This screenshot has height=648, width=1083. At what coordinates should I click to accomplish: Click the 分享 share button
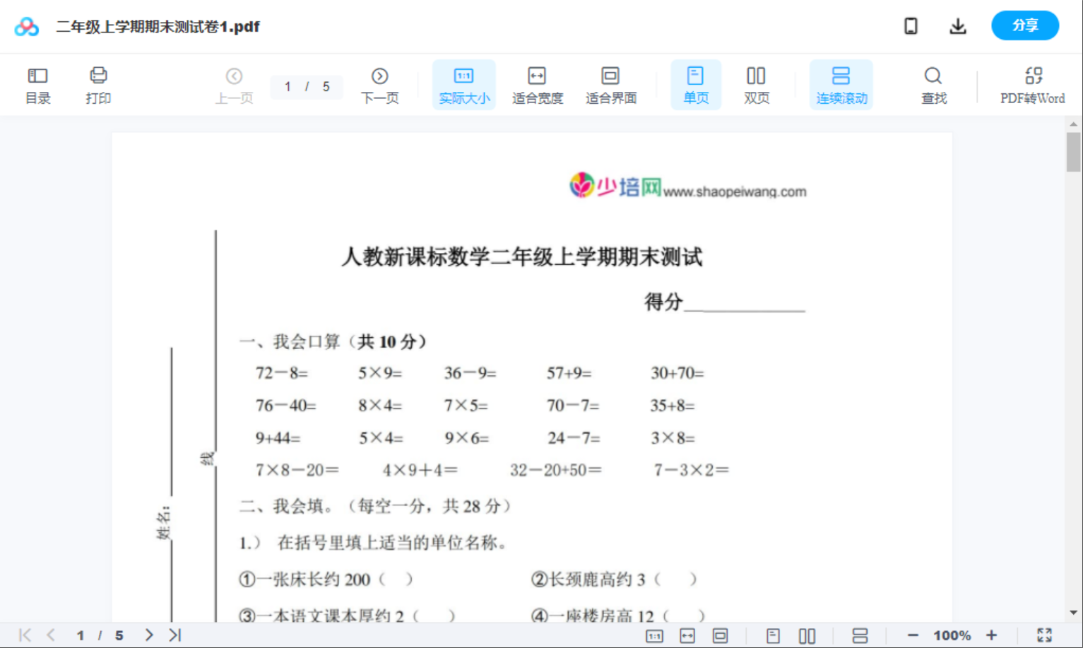coord(1025,25)
